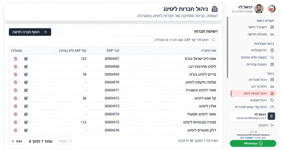Click company name אלדן ליסינג
The height and width of the screenshot is (150, 282).
(207, 106)
